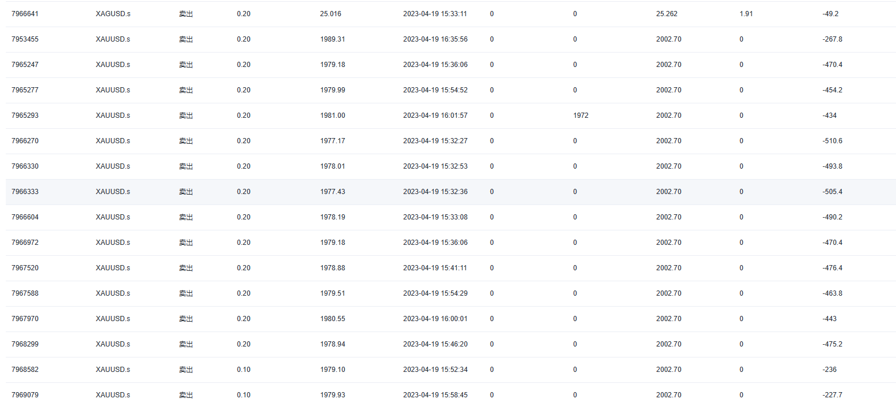Click profit value -463.8
The height and width of the screenshot is (406, 896).
point(832,293)
